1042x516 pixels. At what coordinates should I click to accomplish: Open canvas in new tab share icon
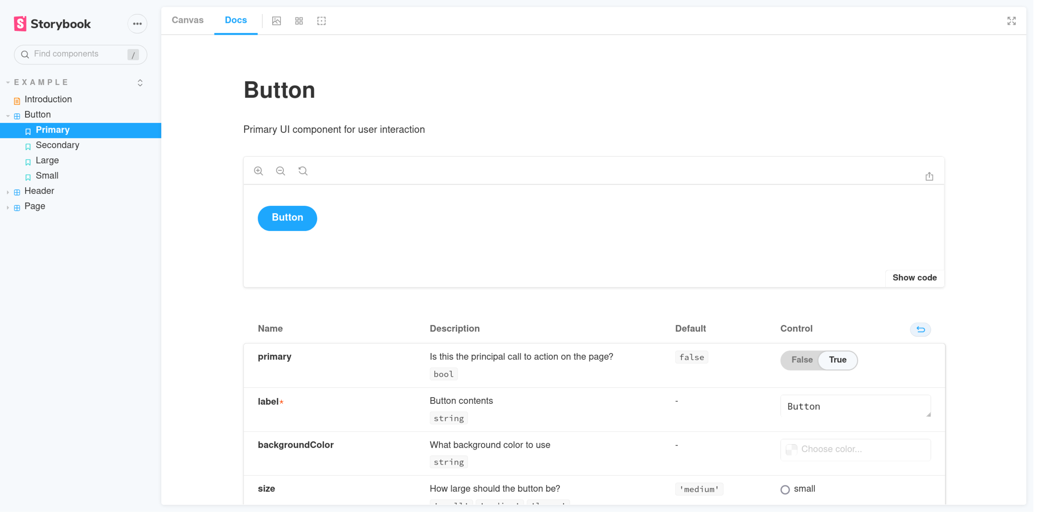[929, 176]
